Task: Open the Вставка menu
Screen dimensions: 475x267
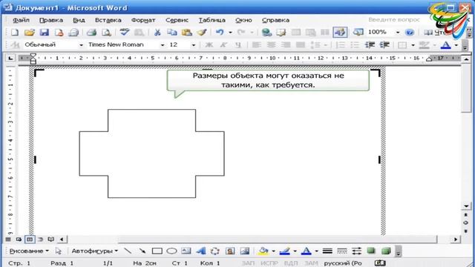Action: click(x=108, y=20)
